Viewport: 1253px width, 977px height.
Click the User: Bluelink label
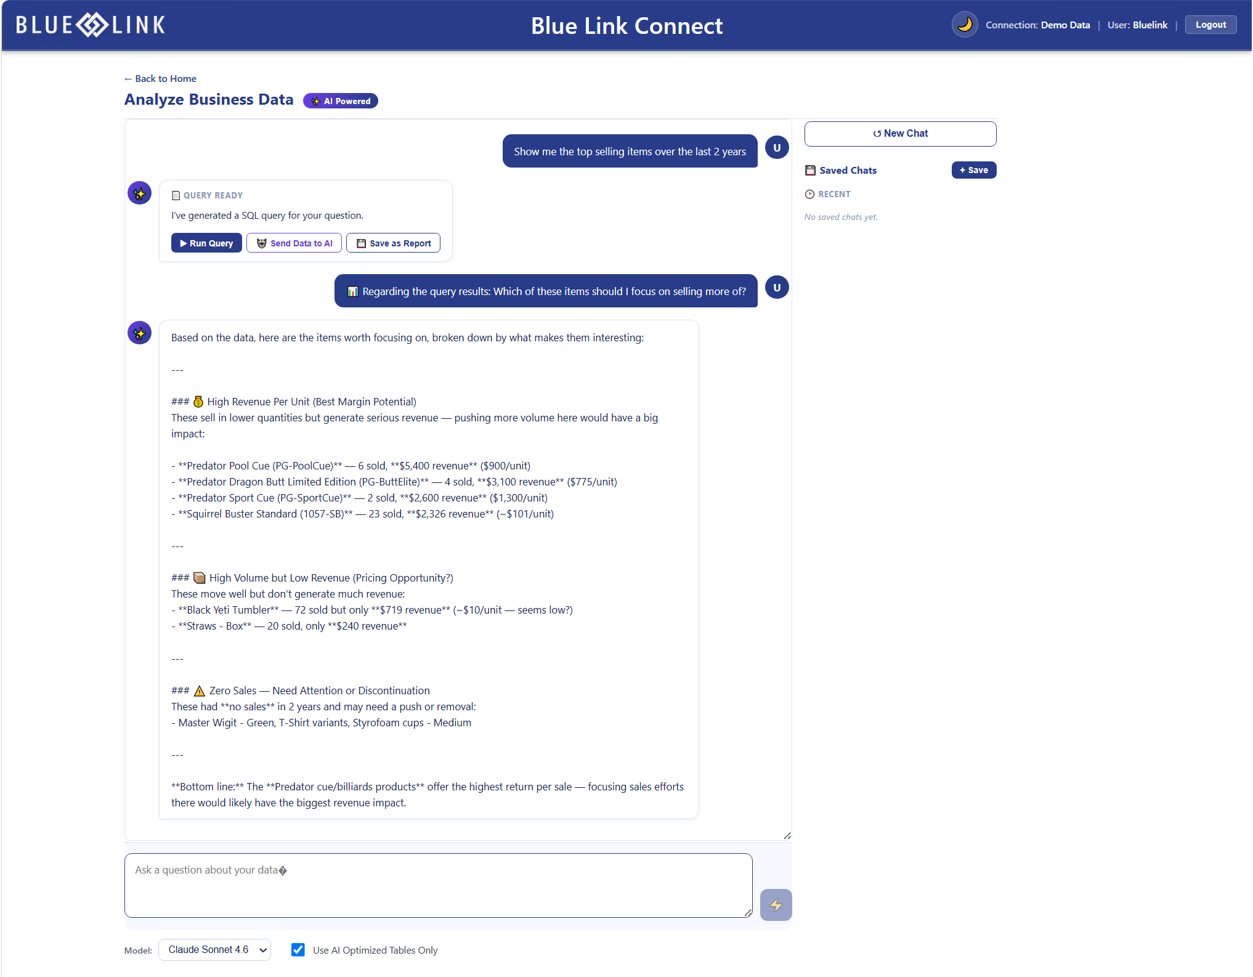[x=1137, y=25]
